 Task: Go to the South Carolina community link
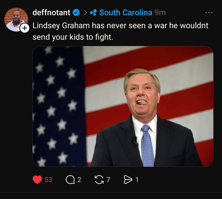click(126, 13)
